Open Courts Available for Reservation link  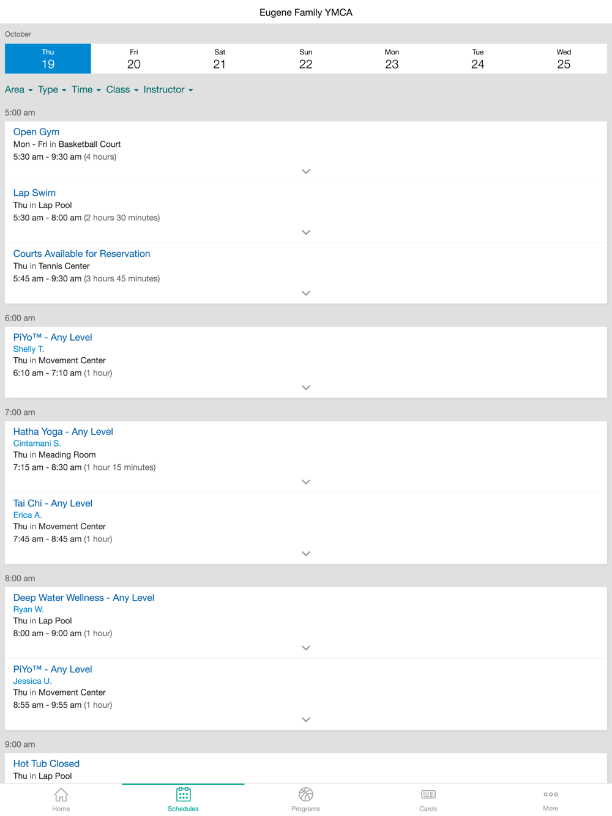pyautogui.click(x=81, y=253)
